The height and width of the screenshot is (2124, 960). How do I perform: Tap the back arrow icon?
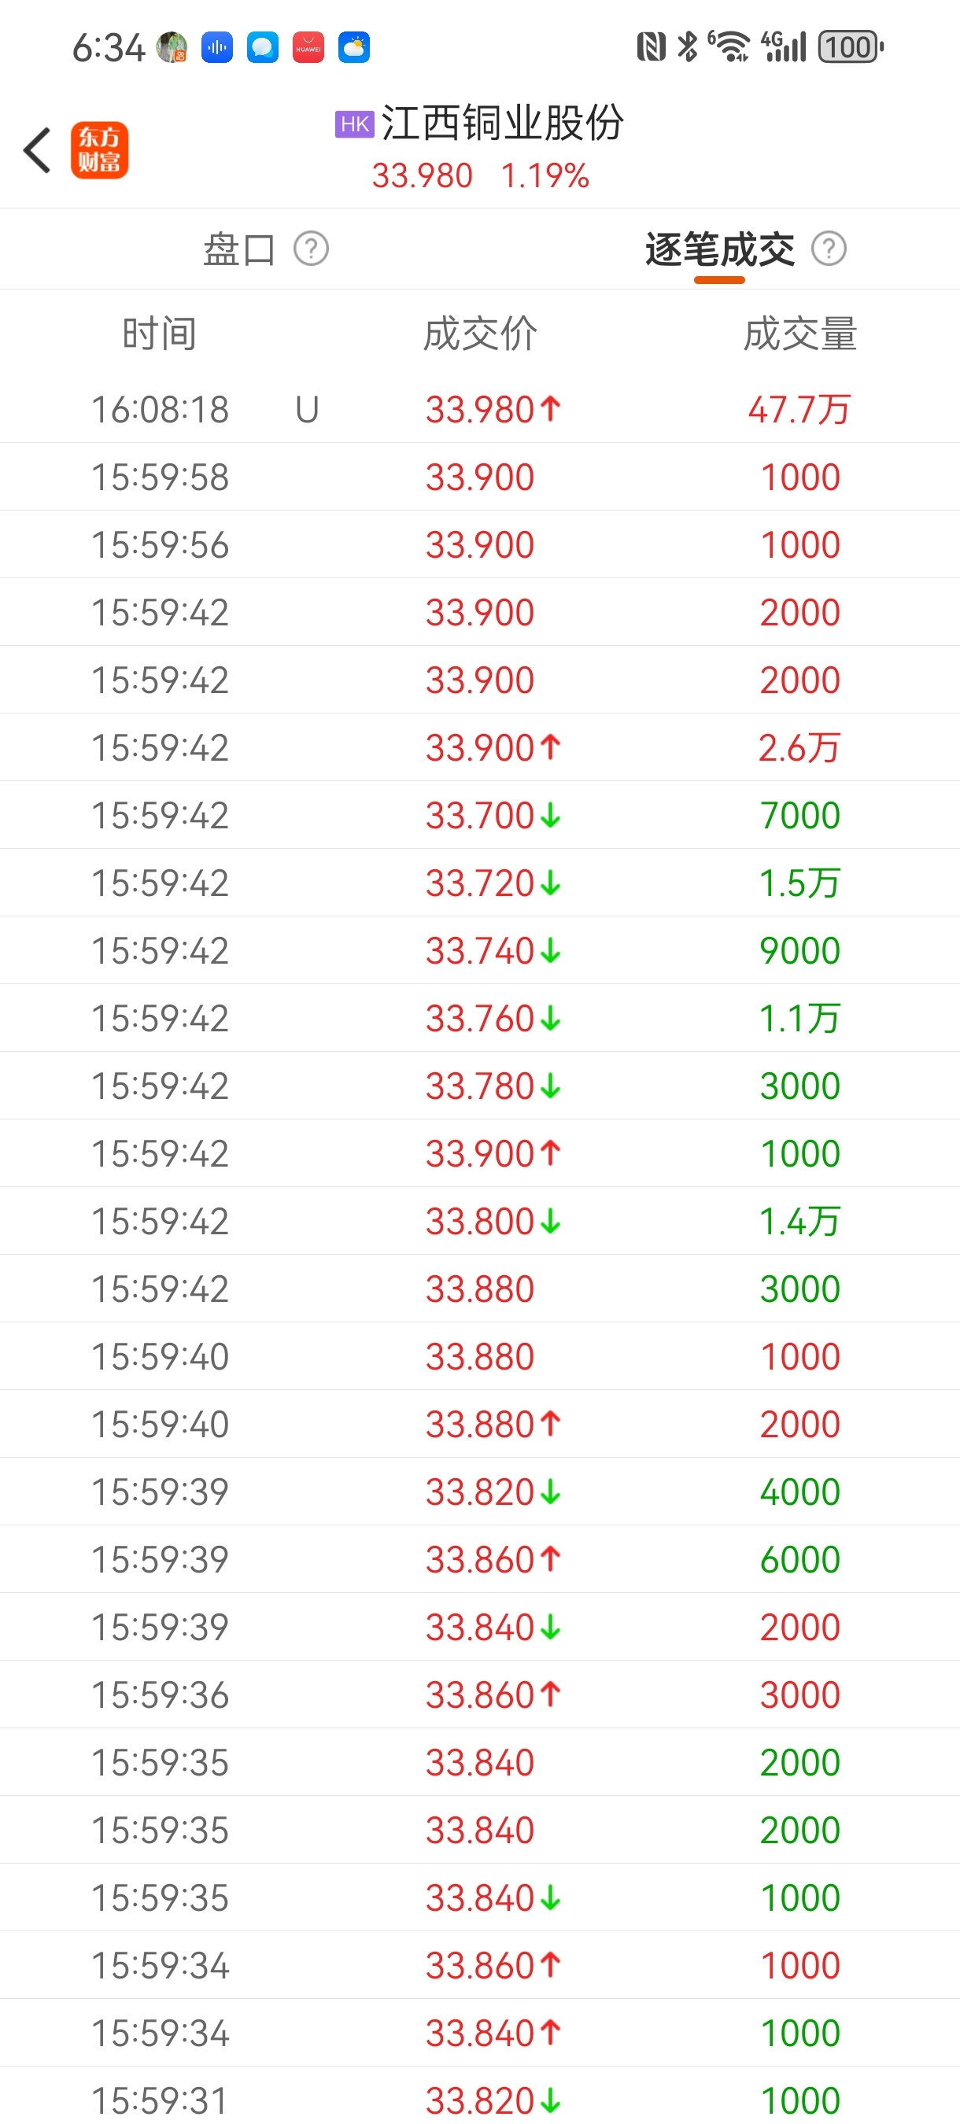(x=37, y=151)
